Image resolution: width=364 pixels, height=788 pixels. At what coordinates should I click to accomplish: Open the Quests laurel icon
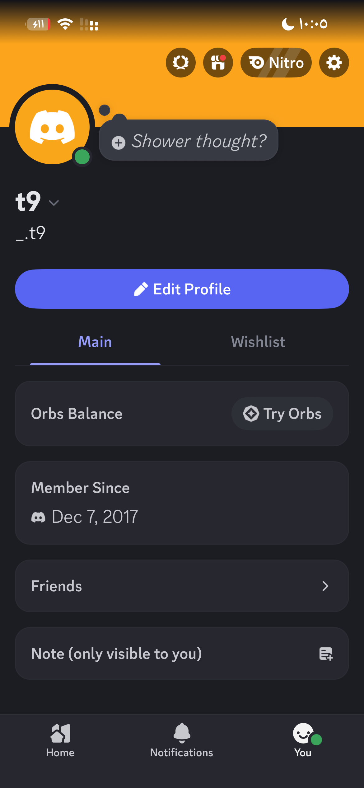click(x=180, y=63)
